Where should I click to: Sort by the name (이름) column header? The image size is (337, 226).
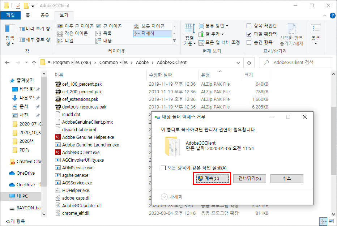tap(59, 75)
